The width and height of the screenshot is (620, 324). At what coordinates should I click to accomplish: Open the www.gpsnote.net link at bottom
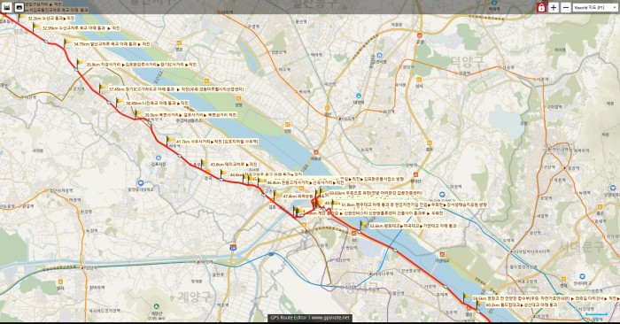tap(330, 318)
